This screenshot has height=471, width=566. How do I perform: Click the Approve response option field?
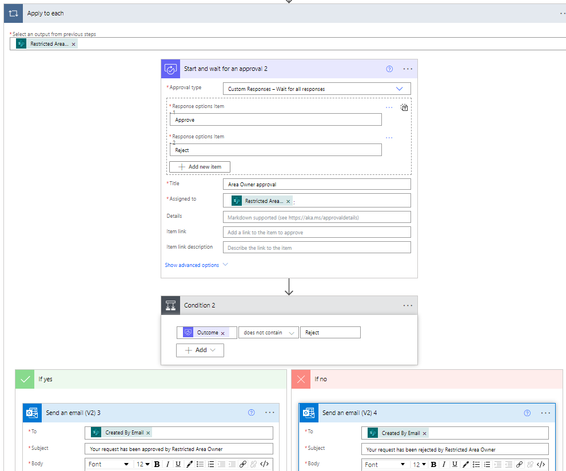(x=276, y=120)
